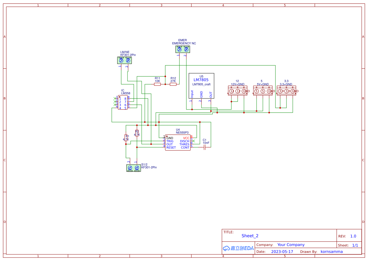Image resolution: width=368 pixels, height=261 pixels.
Task: Click the EDA logo in title block
Action: [238, 248]
